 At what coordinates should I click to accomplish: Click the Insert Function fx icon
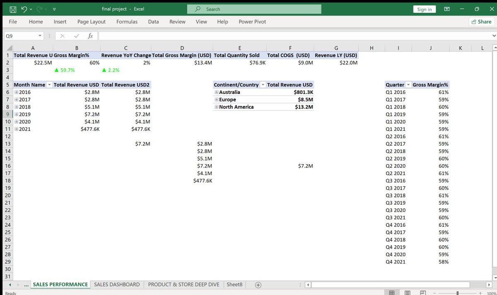coord(89,36)
